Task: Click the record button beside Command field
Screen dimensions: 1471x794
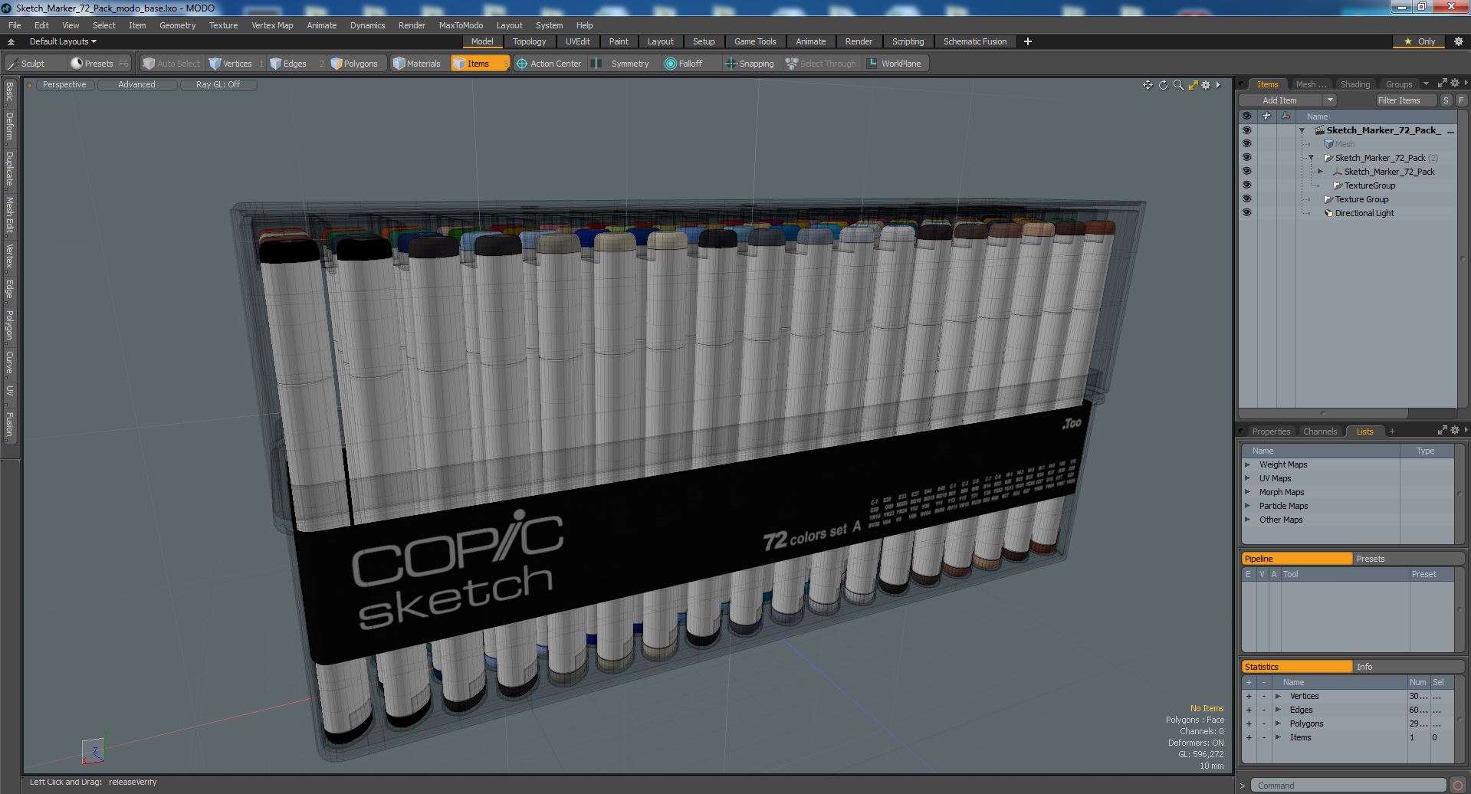Action: coord(1458,786)
